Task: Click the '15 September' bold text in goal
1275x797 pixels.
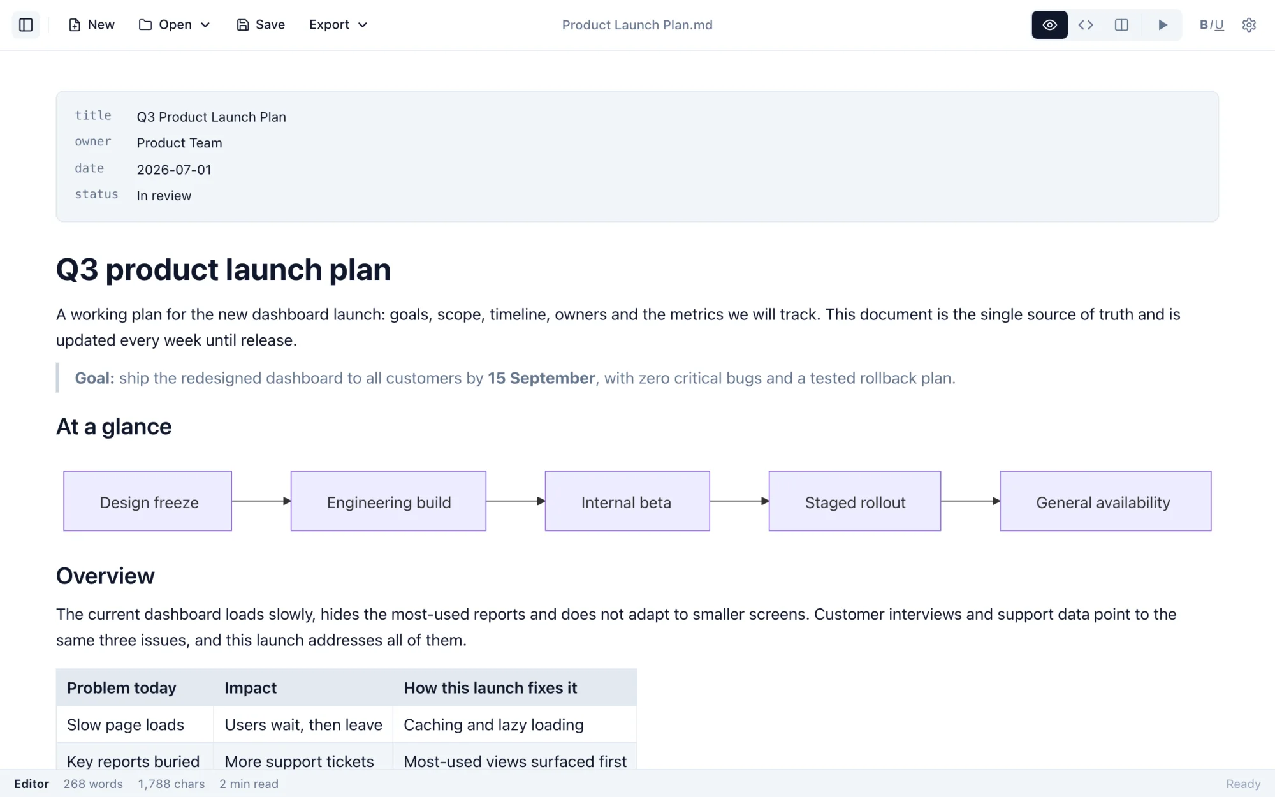Action: 541,378
